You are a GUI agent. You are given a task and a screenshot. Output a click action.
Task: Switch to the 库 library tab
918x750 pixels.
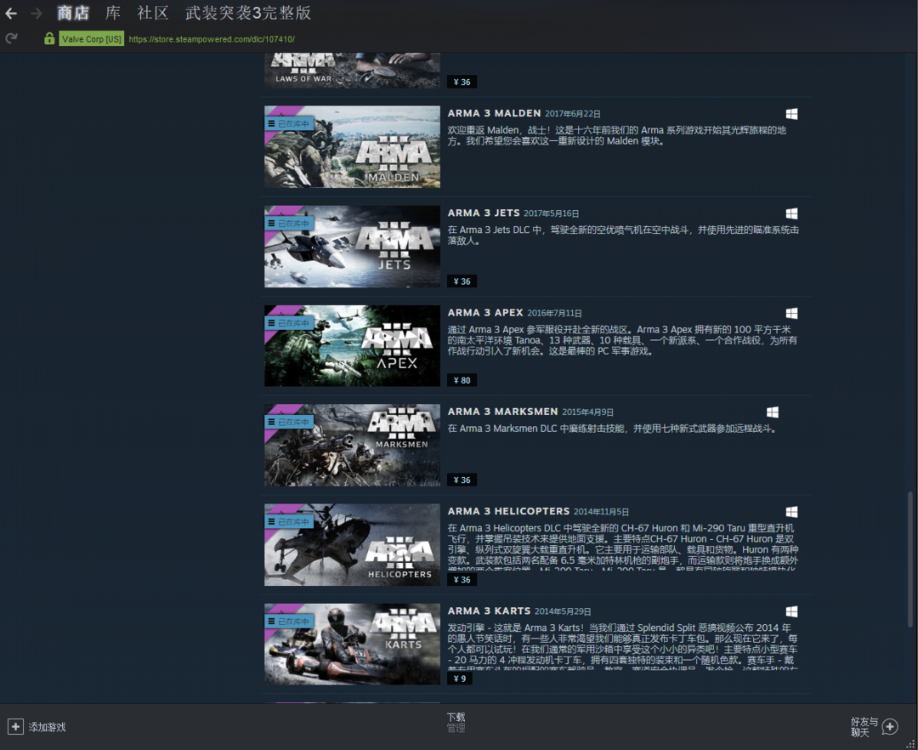click(x=113, y=14)
